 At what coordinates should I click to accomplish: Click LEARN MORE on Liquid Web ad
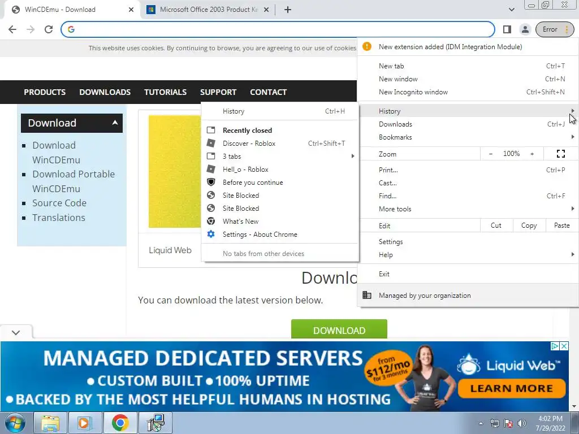click(511, 388)
